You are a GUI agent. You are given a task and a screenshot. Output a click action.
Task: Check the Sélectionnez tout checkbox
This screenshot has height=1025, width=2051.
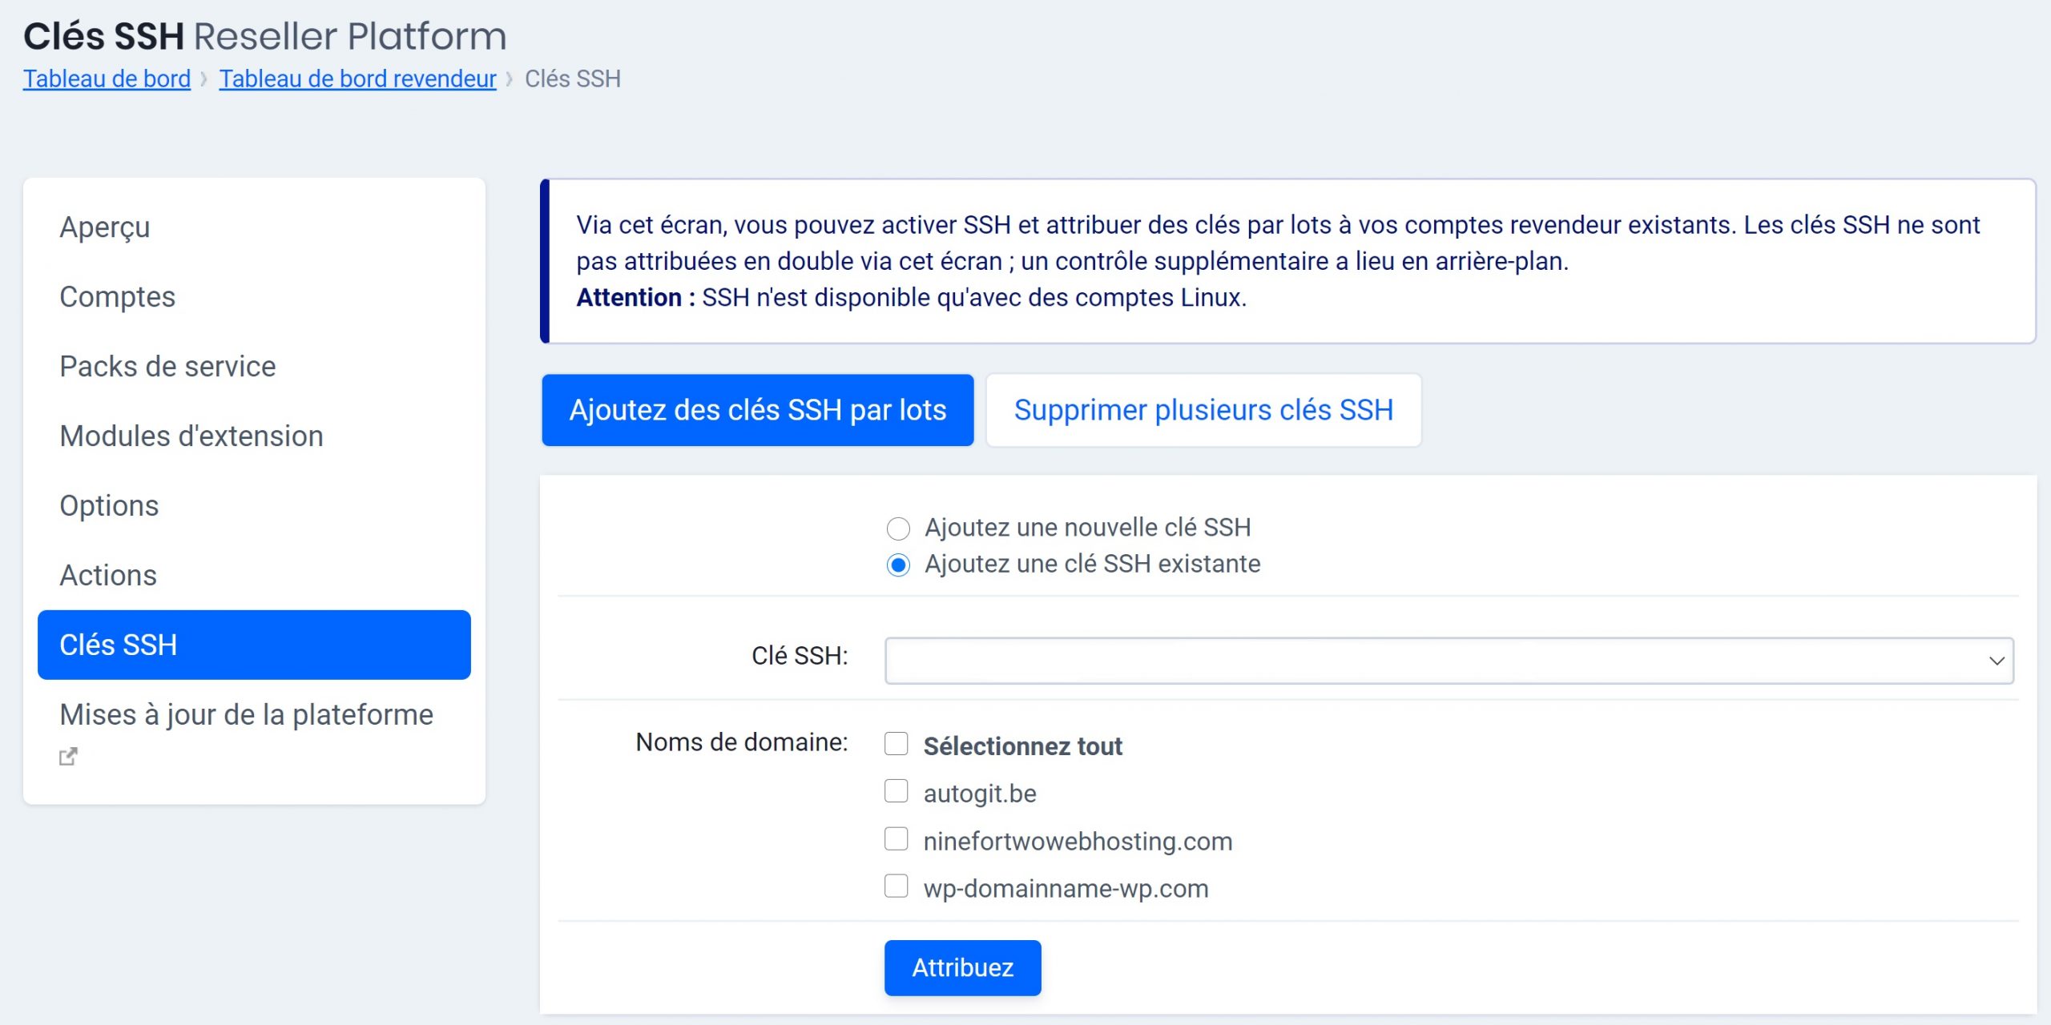point(897,744)
